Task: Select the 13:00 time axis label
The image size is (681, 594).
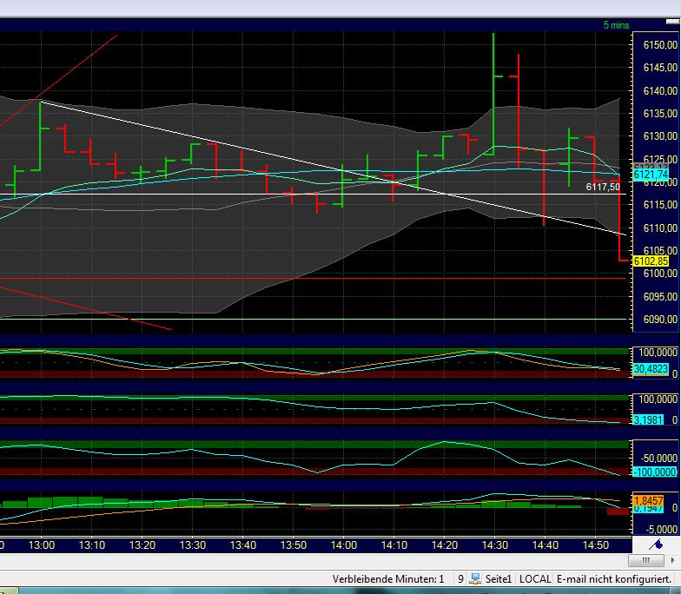Action: [42, 544]
